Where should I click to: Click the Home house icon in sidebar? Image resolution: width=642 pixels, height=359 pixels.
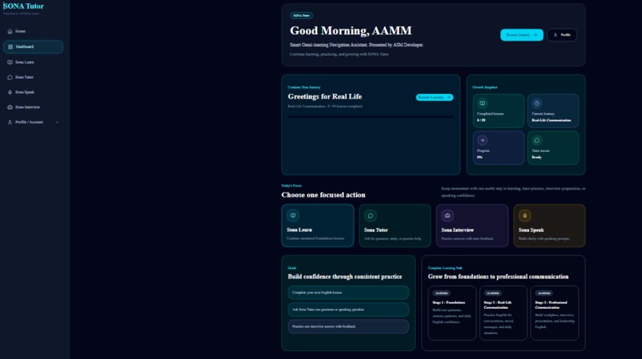click(10, 31)
